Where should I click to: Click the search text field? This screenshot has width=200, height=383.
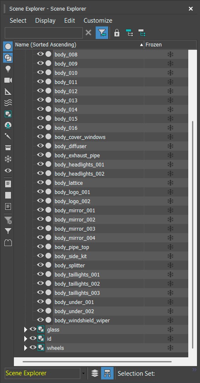click(44, 33)
